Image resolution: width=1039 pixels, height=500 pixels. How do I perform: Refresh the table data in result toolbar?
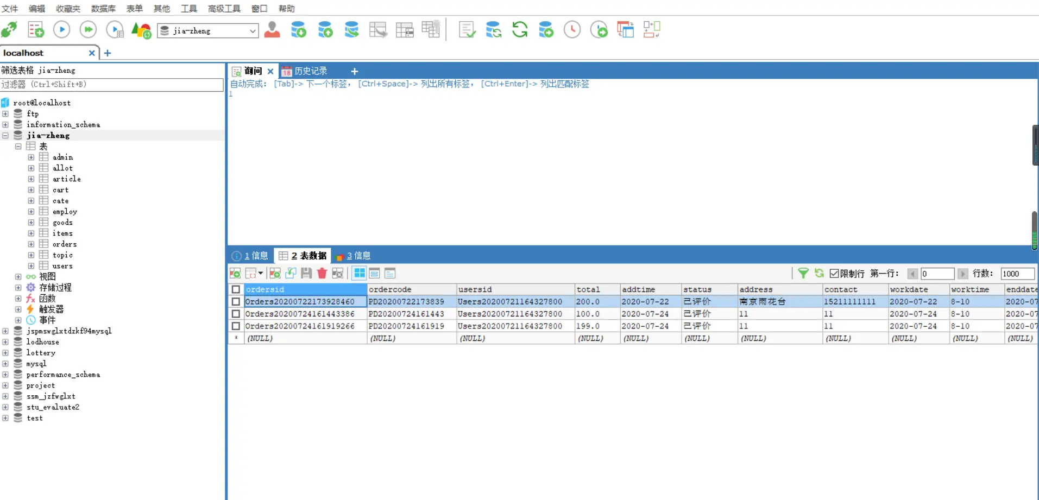[819, 273]
